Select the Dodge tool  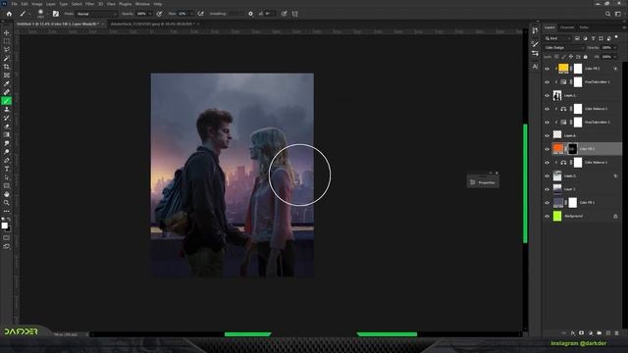(7, 152)
